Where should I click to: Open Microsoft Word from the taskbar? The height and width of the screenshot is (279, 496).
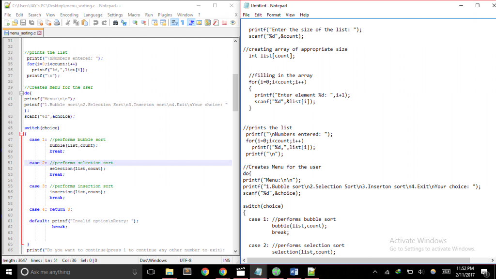tap(294, 271)
